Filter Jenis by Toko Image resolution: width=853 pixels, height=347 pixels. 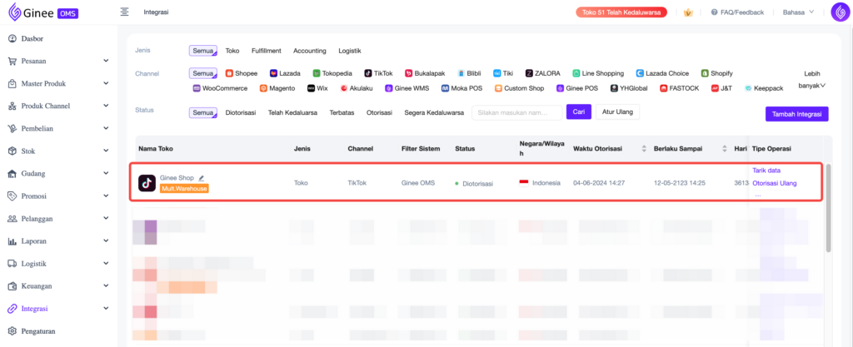(232, 51)
